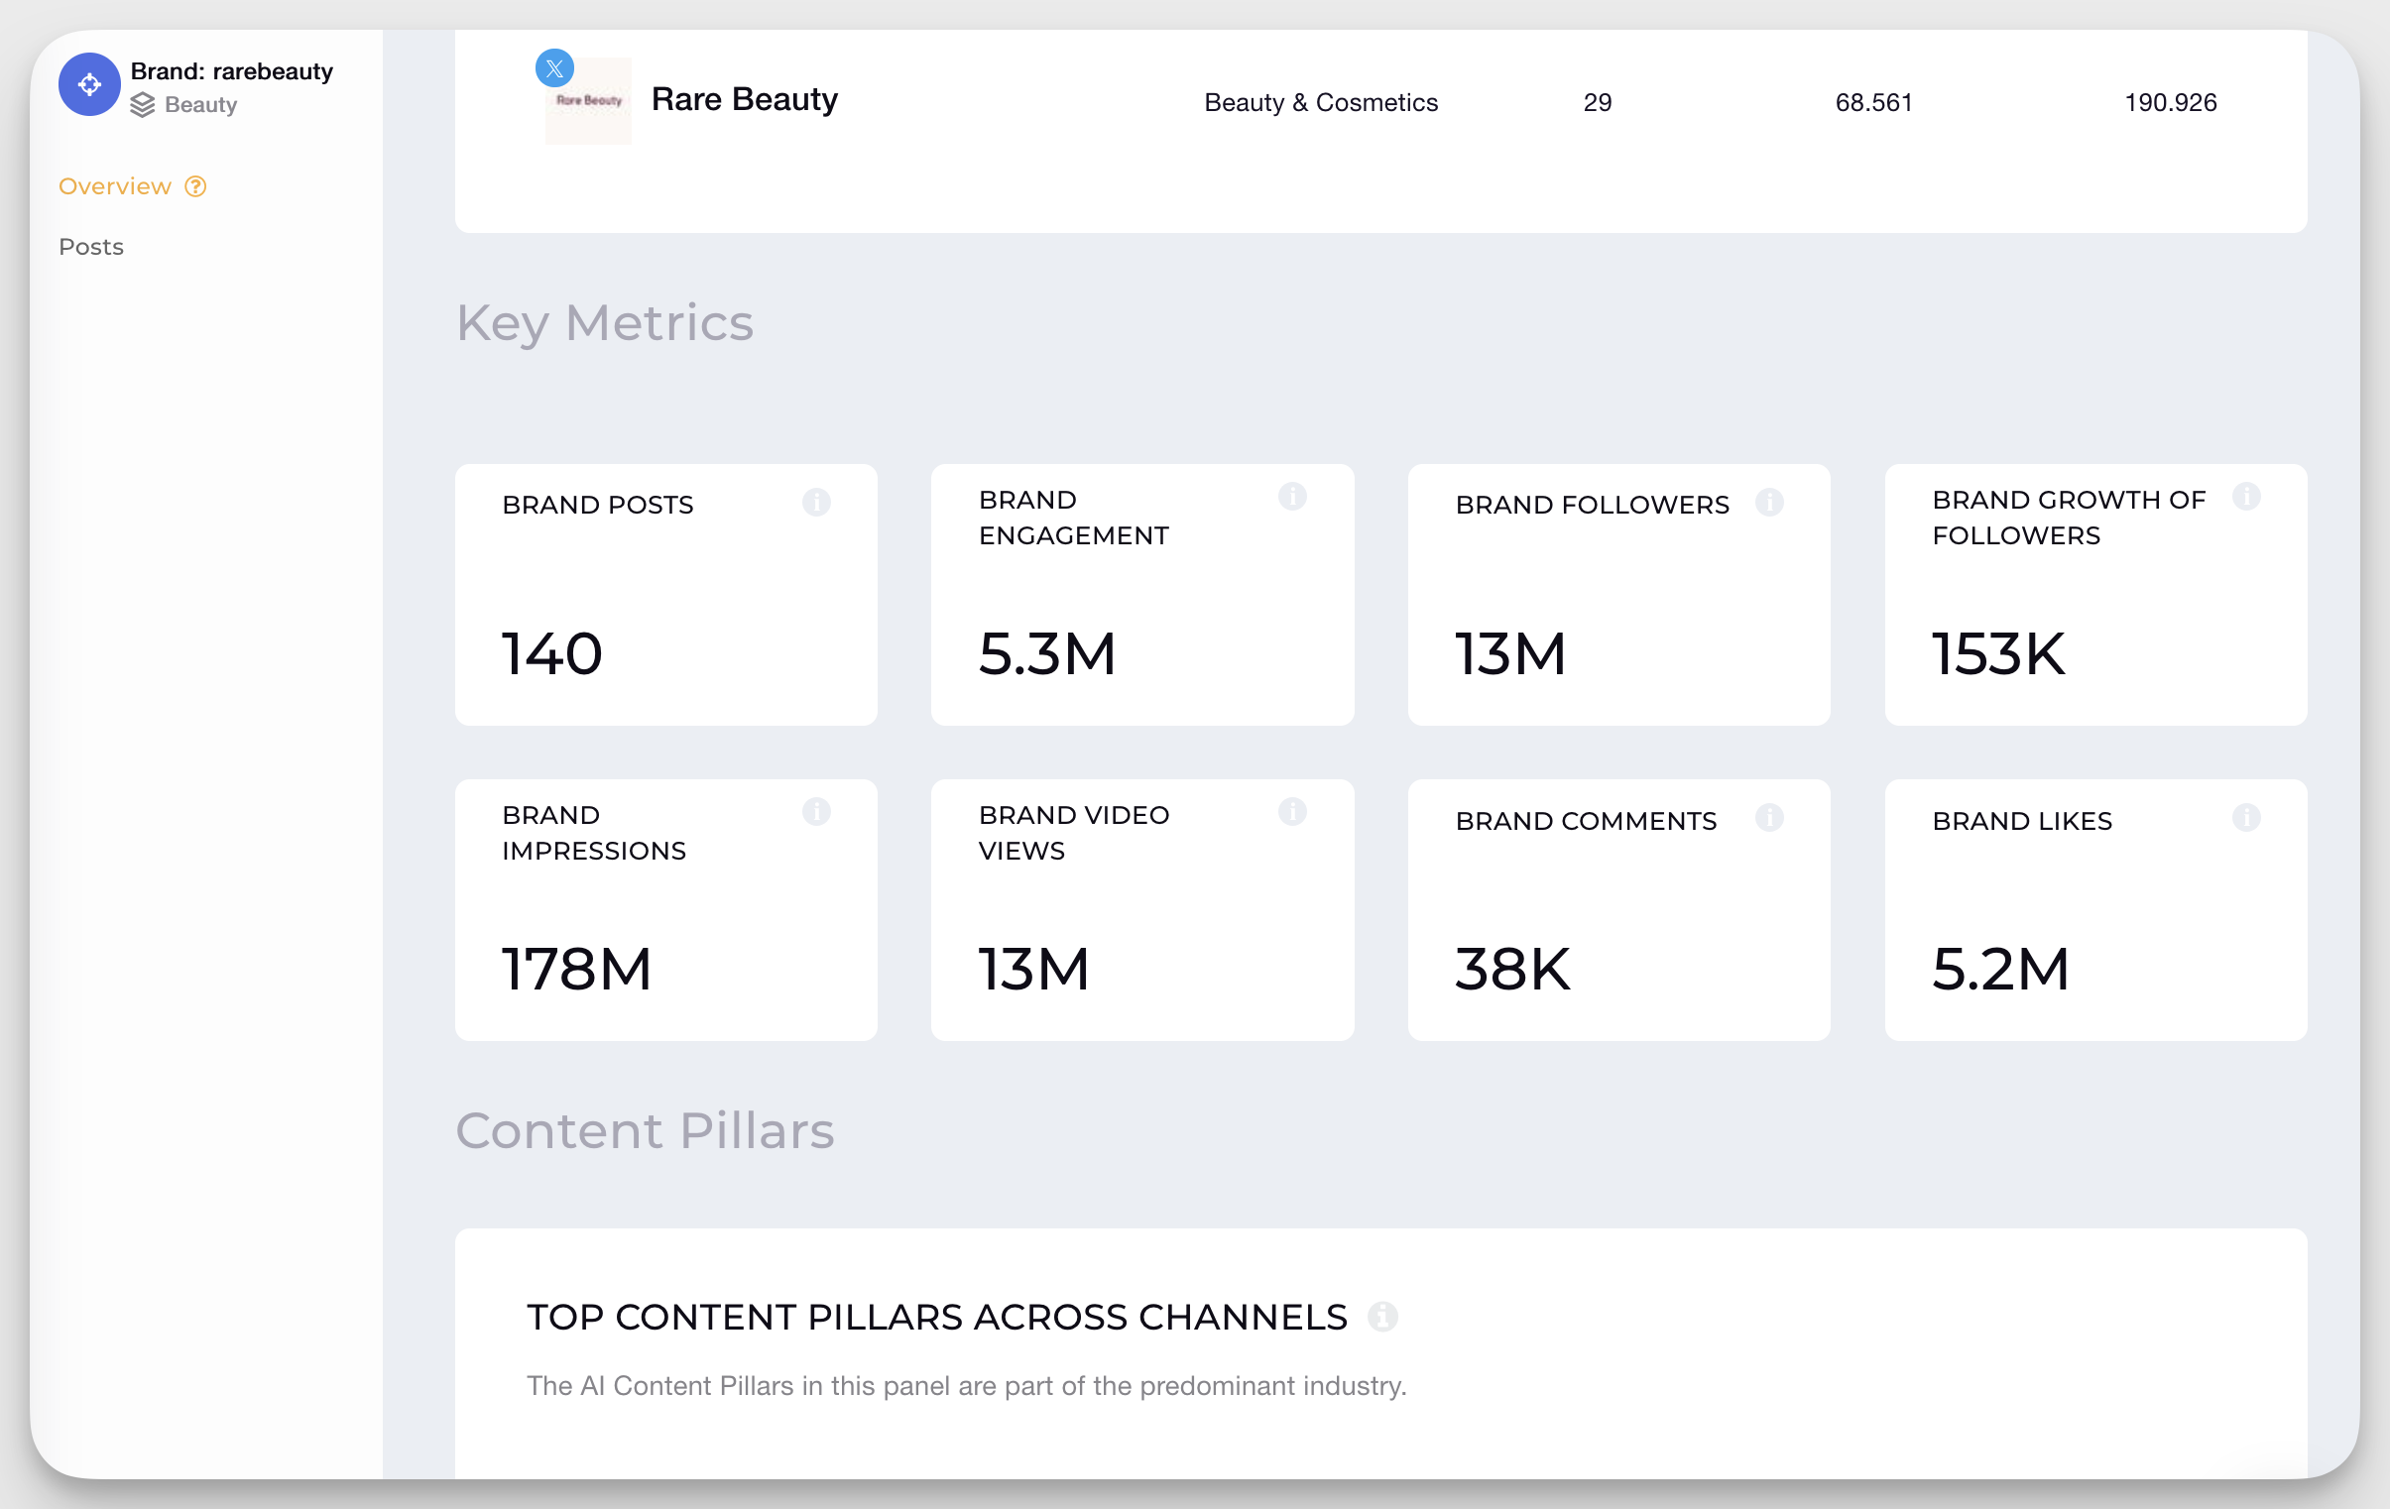Viewport: 2390px width, 1509px height.
Task: Show info for Brand Followers metric
Action: pos(1769,503)
